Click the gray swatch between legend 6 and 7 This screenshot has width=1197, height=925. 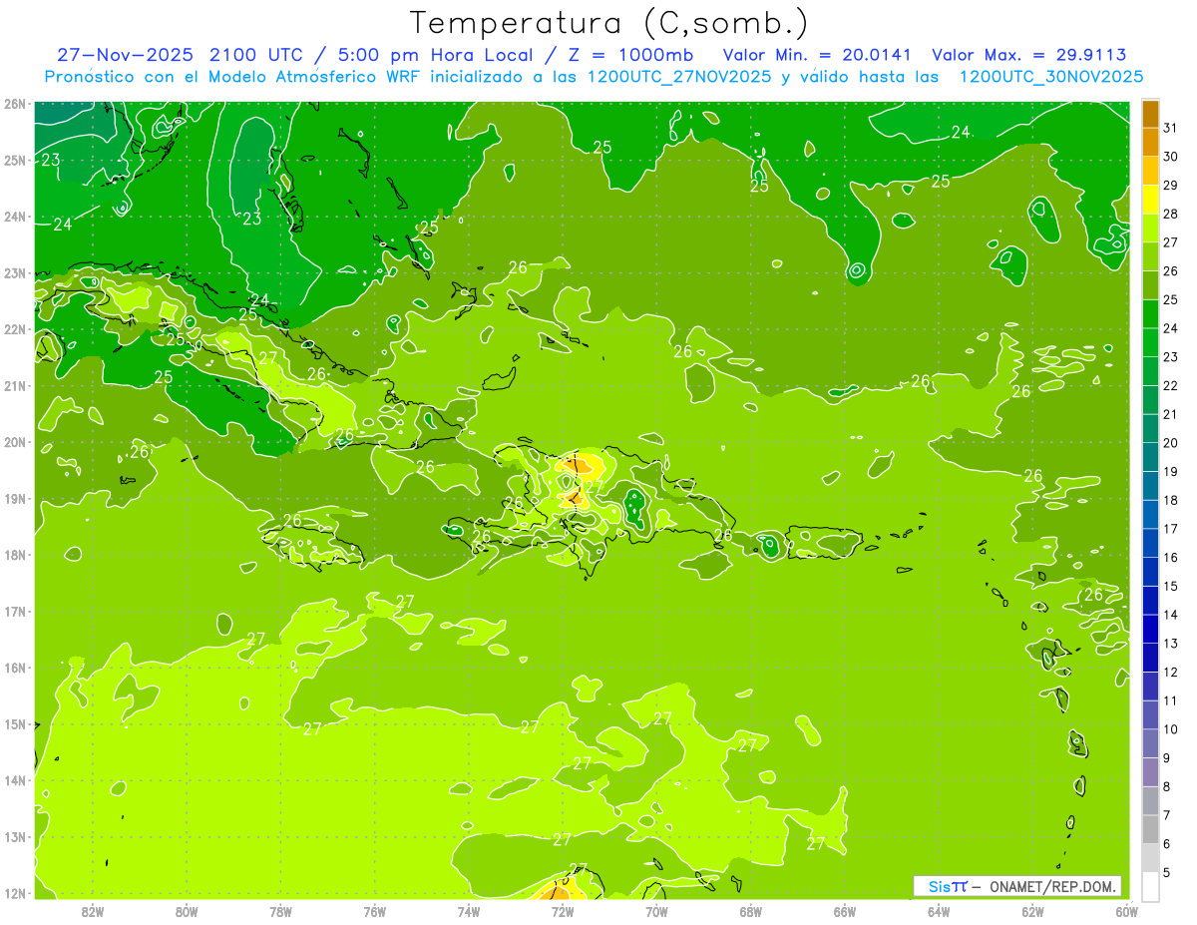tap(1150, 829)
